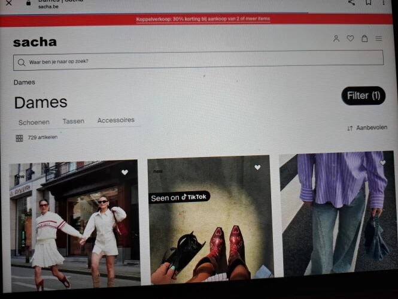Focus the 'Waar ben je naar op zoek?' search field
This screenshot has width=398, height=299.
(x=198, y=61)
